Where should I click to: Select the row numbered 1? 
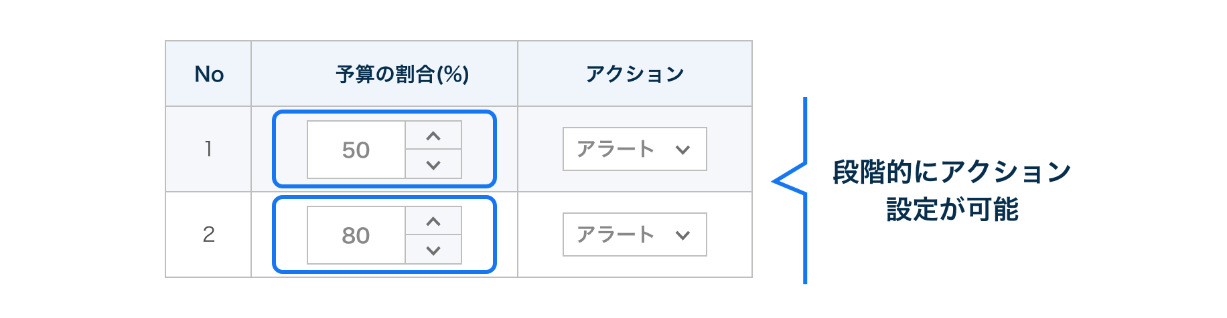pyautogui.click(x=208, y=149)
